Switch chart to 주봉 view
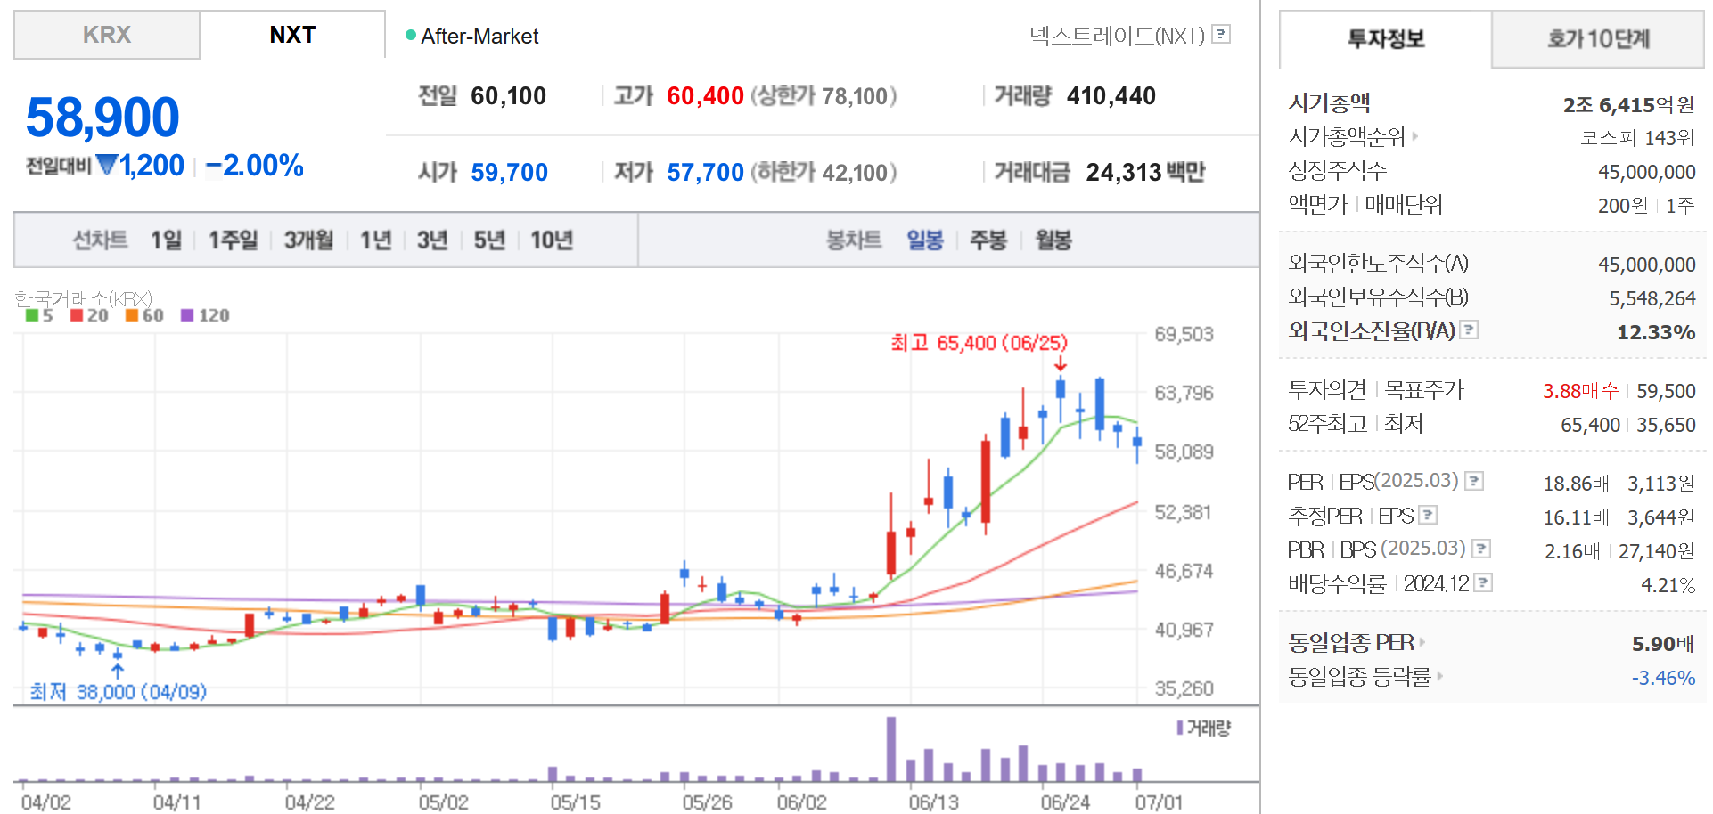The height and width of the screenshot is (814, 1713). (988, 240)
